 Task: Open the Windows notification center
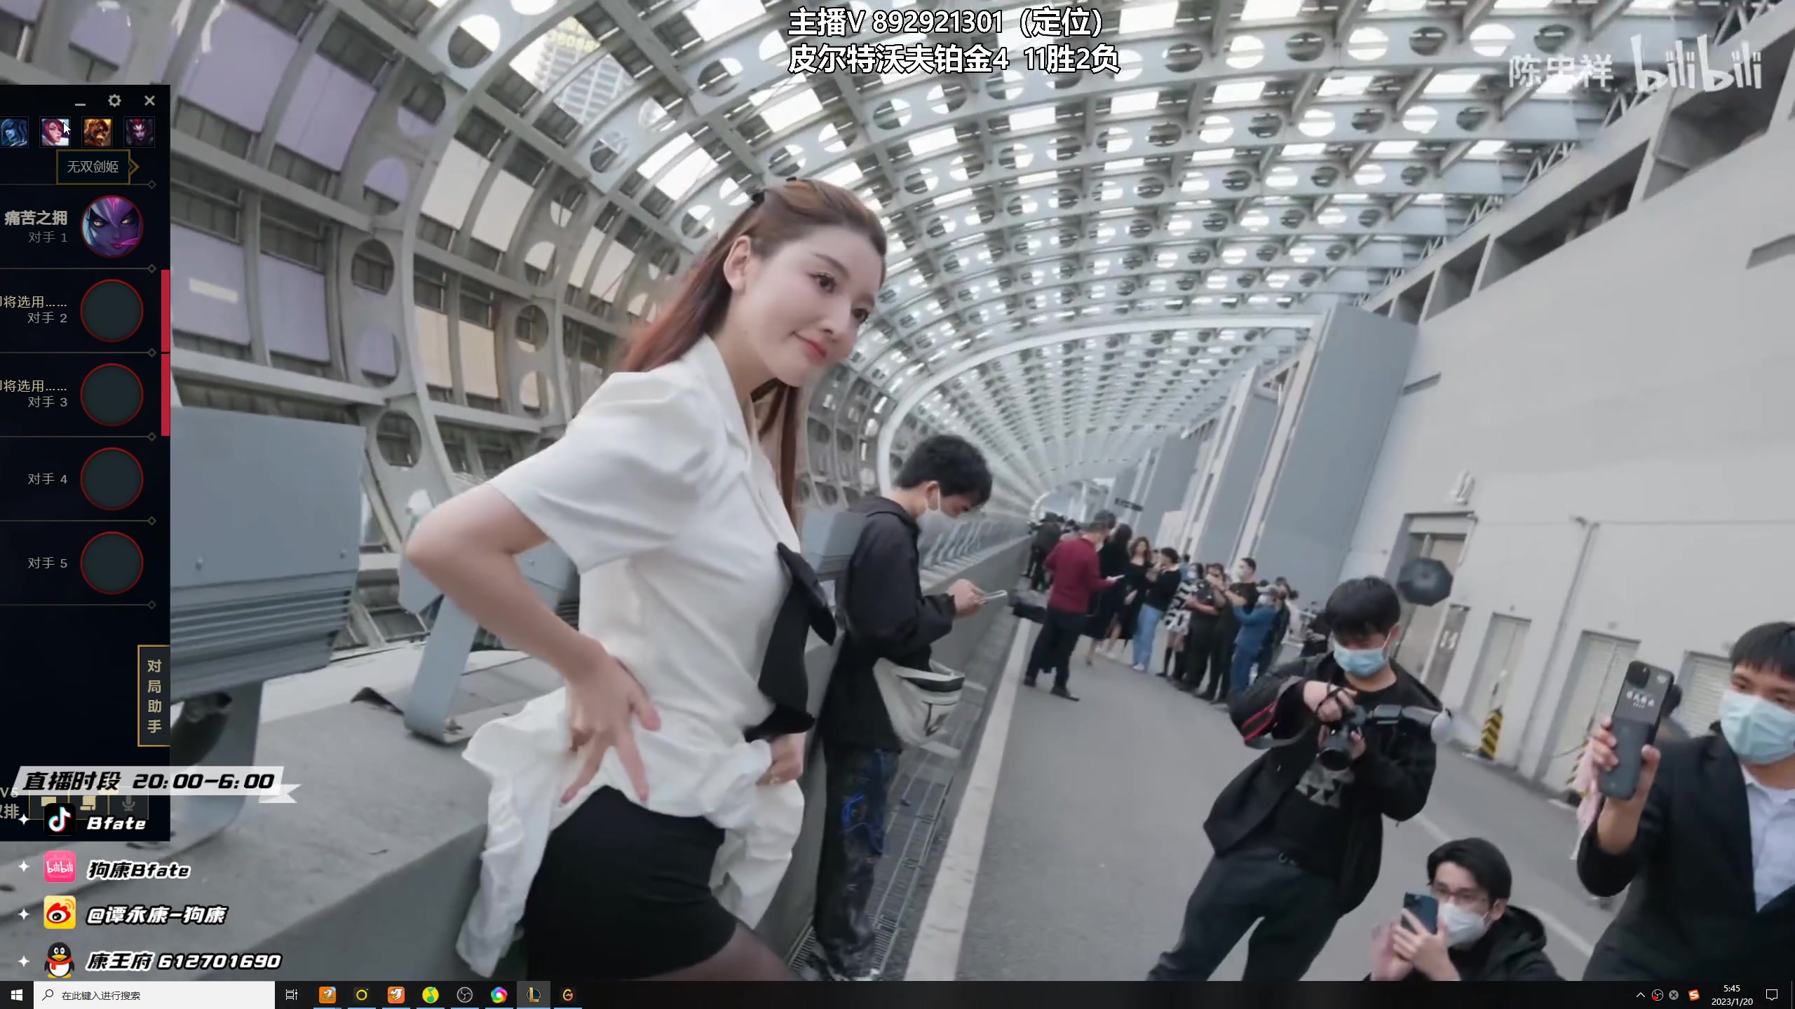click(1772, 995)
